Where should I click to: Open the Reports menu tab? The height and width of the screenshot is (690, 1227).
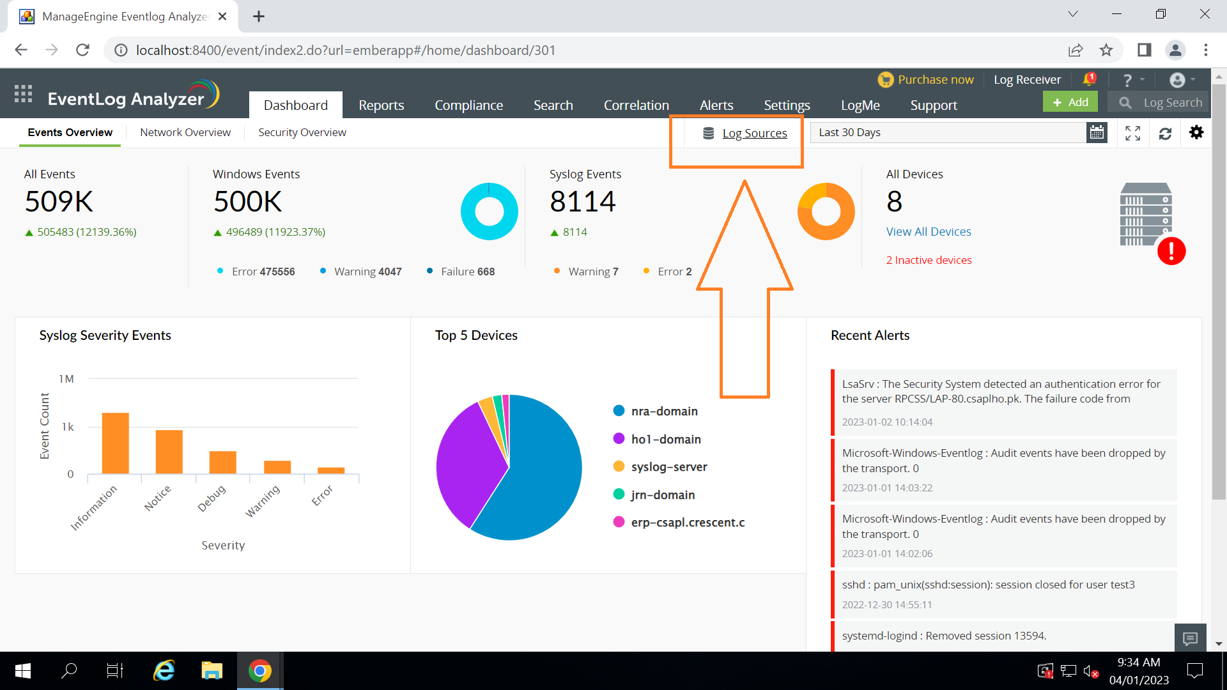tap(381, 105)
